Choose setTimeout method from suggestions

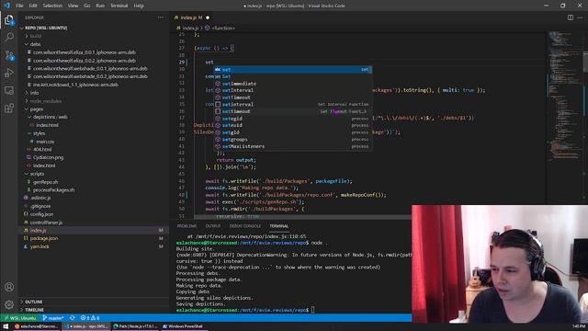(293, 97)
